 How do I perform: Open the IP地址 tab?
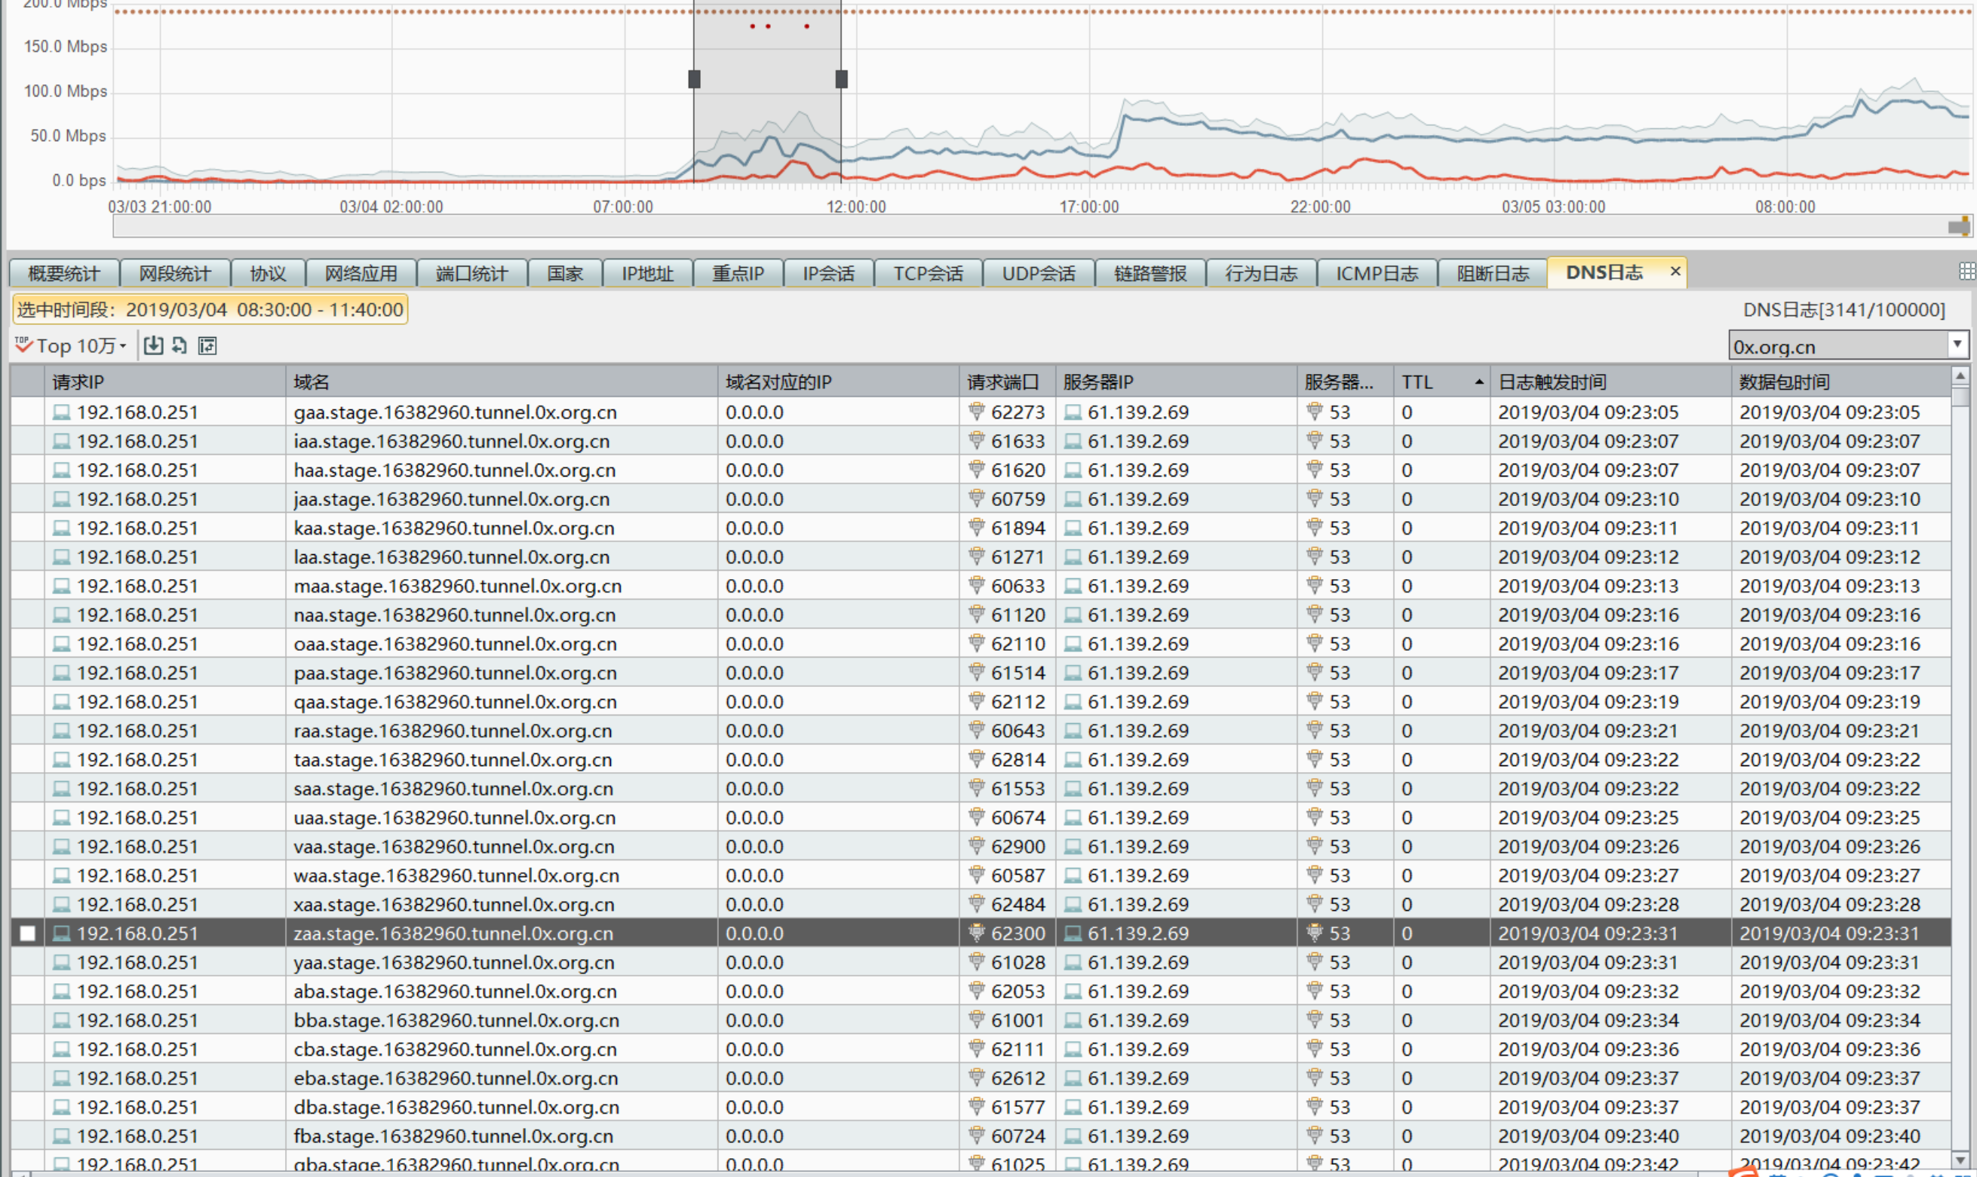pyautogui.click(x=647, y=274)
